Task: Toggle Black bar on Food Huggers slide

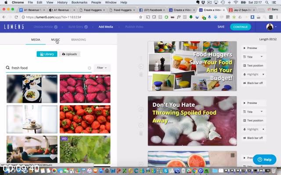Action: point(254,83)
